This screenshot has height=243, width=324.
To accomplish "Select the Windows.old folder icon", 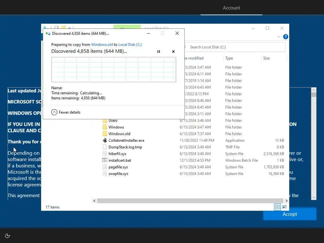I will [x=105, y=134].
